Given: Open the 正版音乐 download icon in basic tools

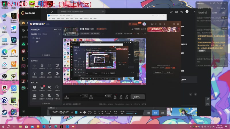Looking at the screenshot, I should 57,87.
